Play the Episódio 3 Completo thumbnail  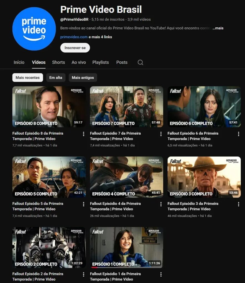pos(204,177)
